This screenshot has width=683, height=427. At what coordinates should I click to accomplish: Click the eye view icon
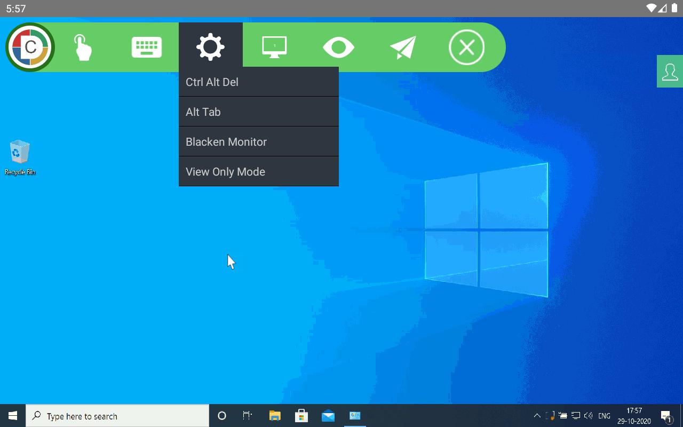[x=338, y=48]
